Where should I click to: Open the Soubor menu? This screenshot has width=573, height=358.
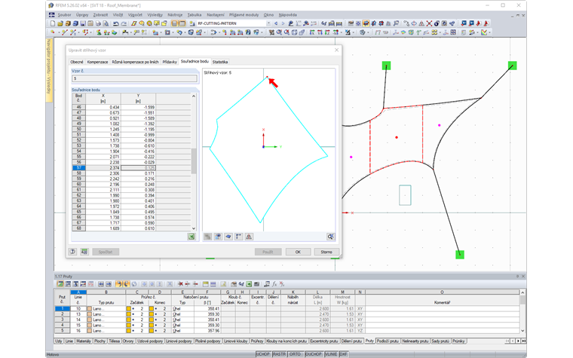click(x=64, y=15)
